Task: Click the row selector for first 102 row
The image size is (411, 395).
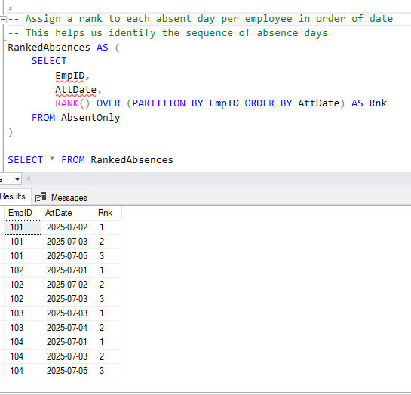Action: pos(2,270)
